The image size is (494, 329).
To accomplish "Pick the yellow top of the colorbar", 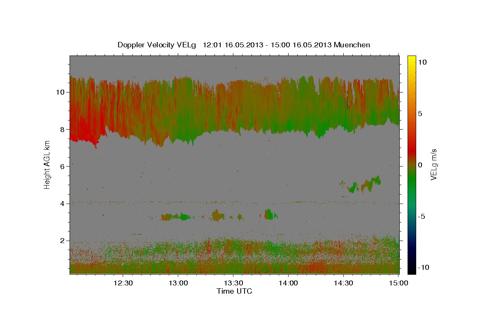I will click(411, 59).
